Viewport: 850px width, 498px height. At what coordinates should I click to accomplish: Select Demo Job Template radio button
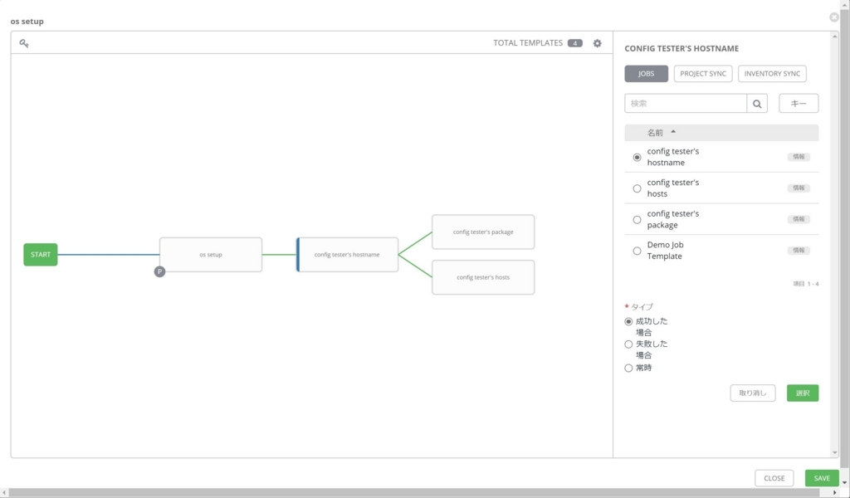point(637,251)
